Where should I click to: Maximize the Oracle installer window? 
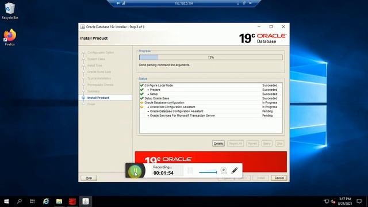coord(271,27)
